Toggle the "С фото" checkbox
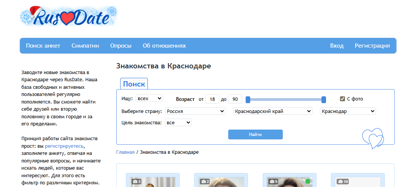Viewport: 406px width, 187px height. pyautogui.click(x=342, y=99)
